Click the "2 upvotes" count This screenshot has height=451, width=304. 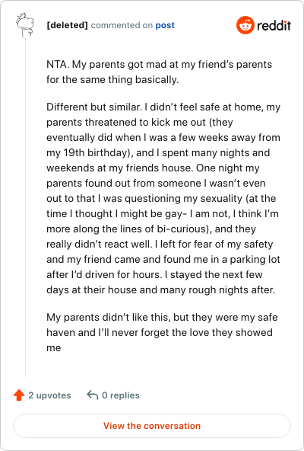[x=49, y=395]
